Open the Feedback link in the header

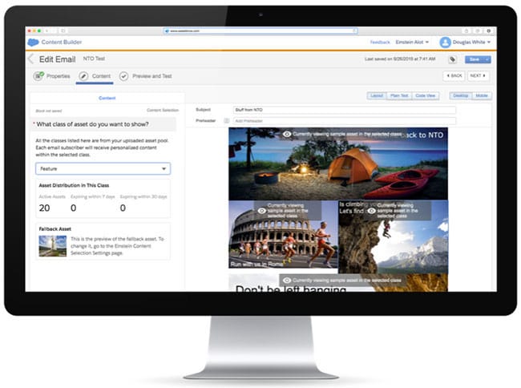(x=380, y=42)
